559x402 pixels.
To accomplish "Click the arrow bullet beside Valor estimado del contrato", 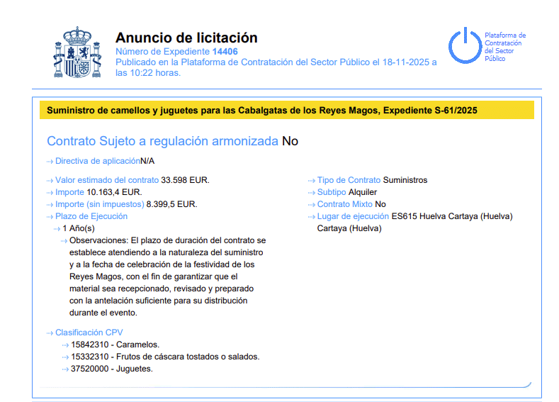I will pyautogui.click(x=50, y=181).
